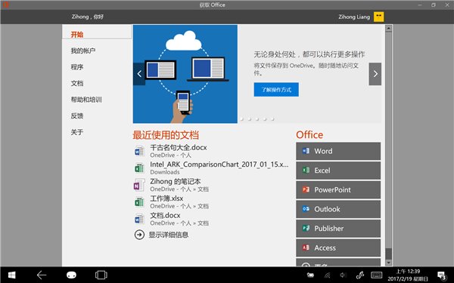
Task: Click the taskbar clock showing 12:39
Action: click(408, 275)
